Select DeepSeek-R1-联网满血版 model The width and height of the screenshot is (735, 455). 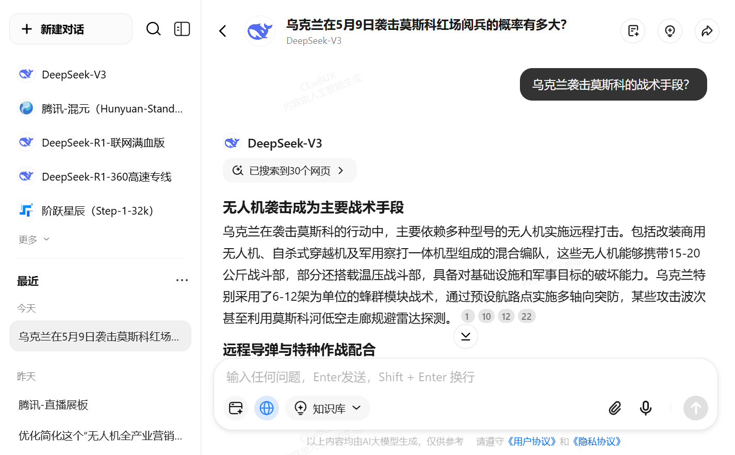pyautogui.click(x=100, y=143)
